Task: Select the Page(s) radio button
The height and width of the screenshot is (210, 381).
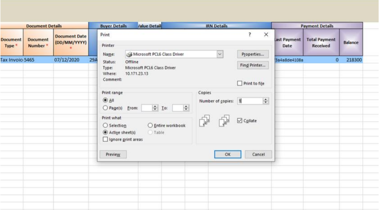Action: click(x=105, y=108)
